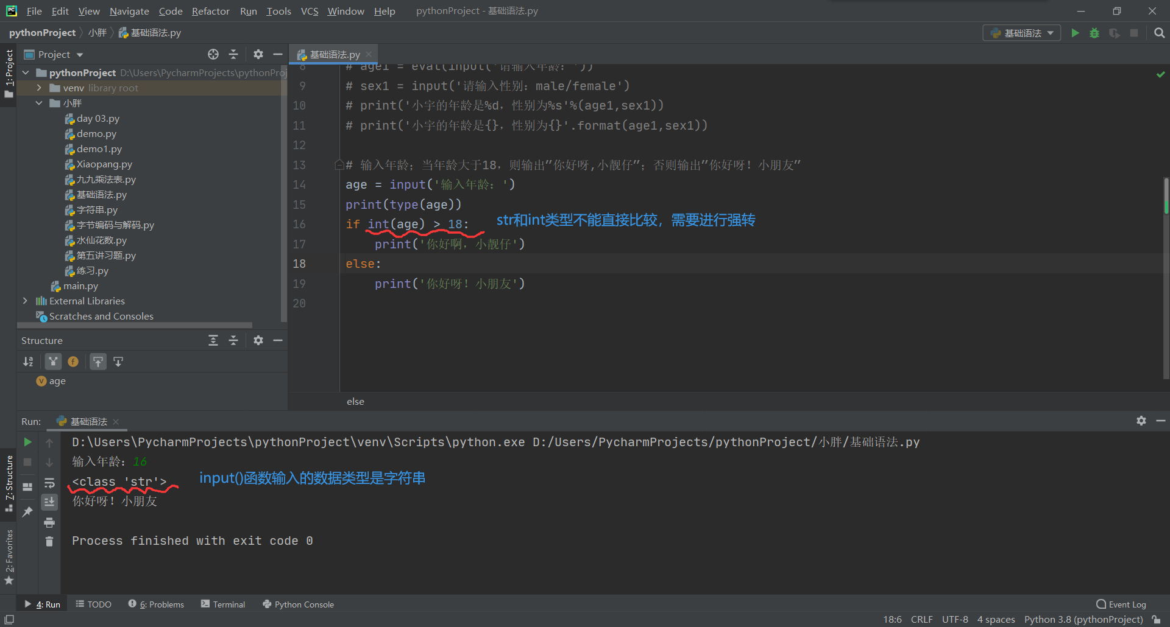The width and height of the screenshot is (1170, 627).
Task: Click Project tree horizontal scrollbar
Action: (x=135, y=325)
